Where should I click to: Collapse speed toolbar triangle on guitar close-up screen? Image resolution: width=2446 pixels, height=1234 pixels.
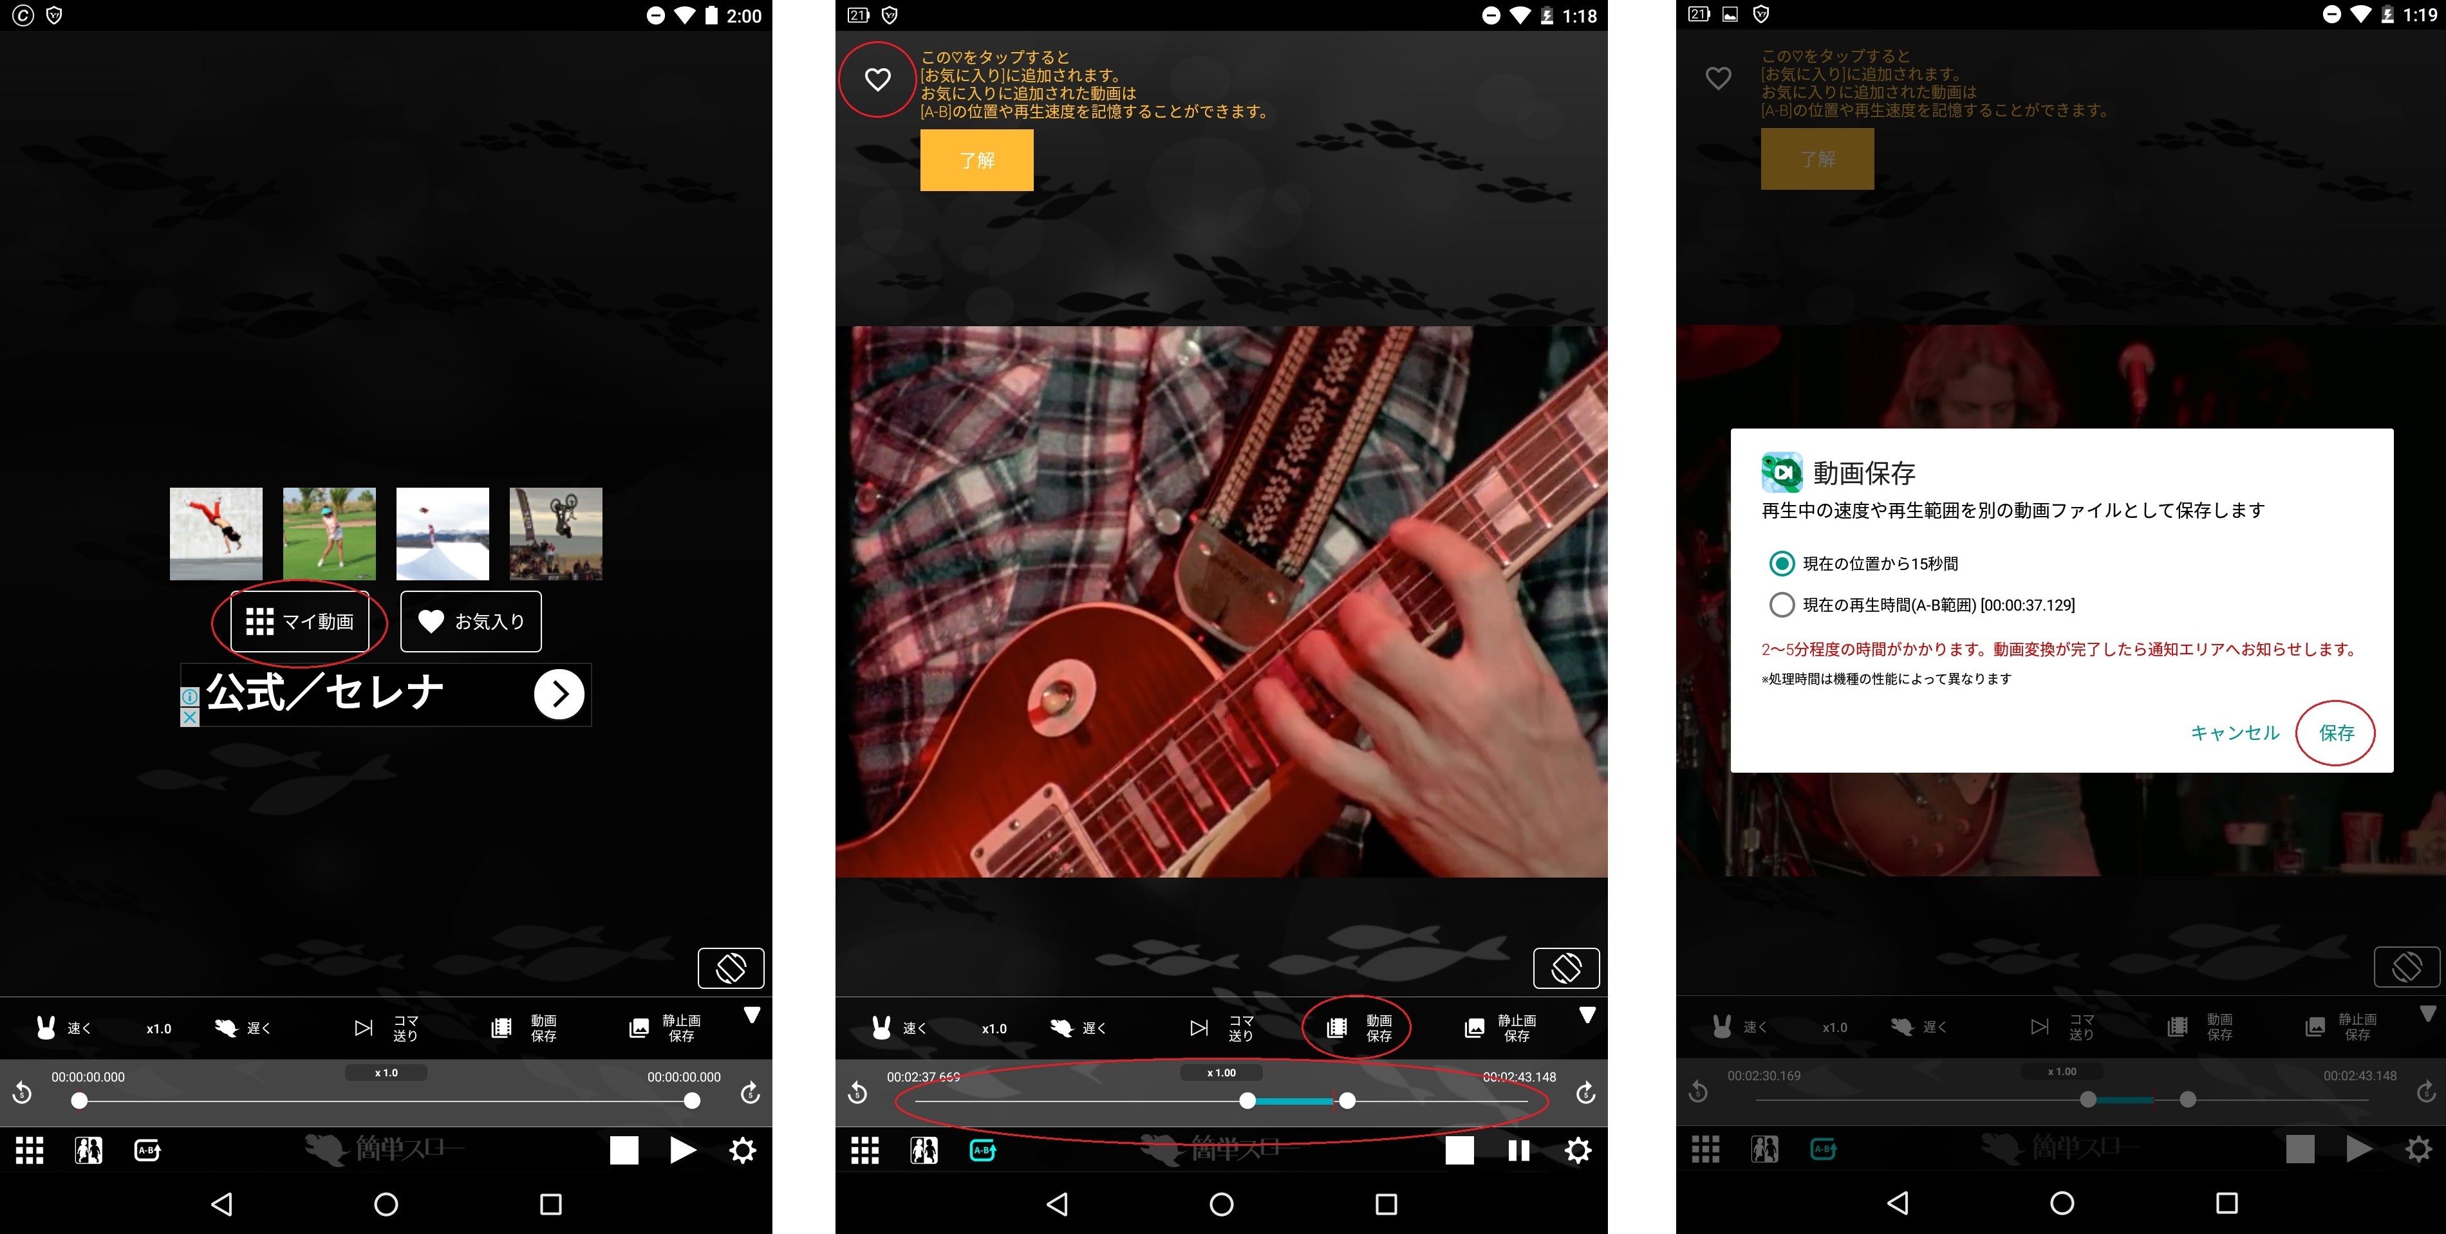click(1587, 1016)
